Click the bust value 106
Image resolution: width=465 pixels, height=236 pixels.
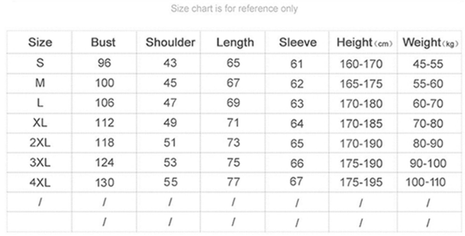(104, 103)
